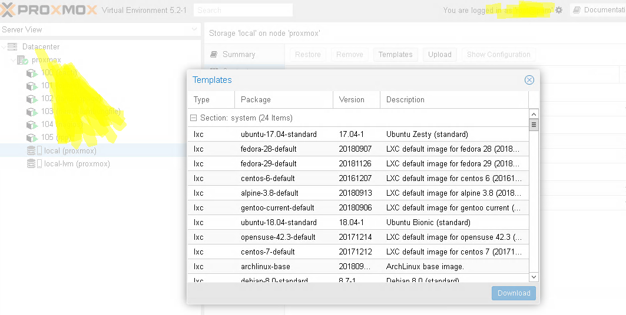
Task: Click the Remove button
Action: coord(350,55)
